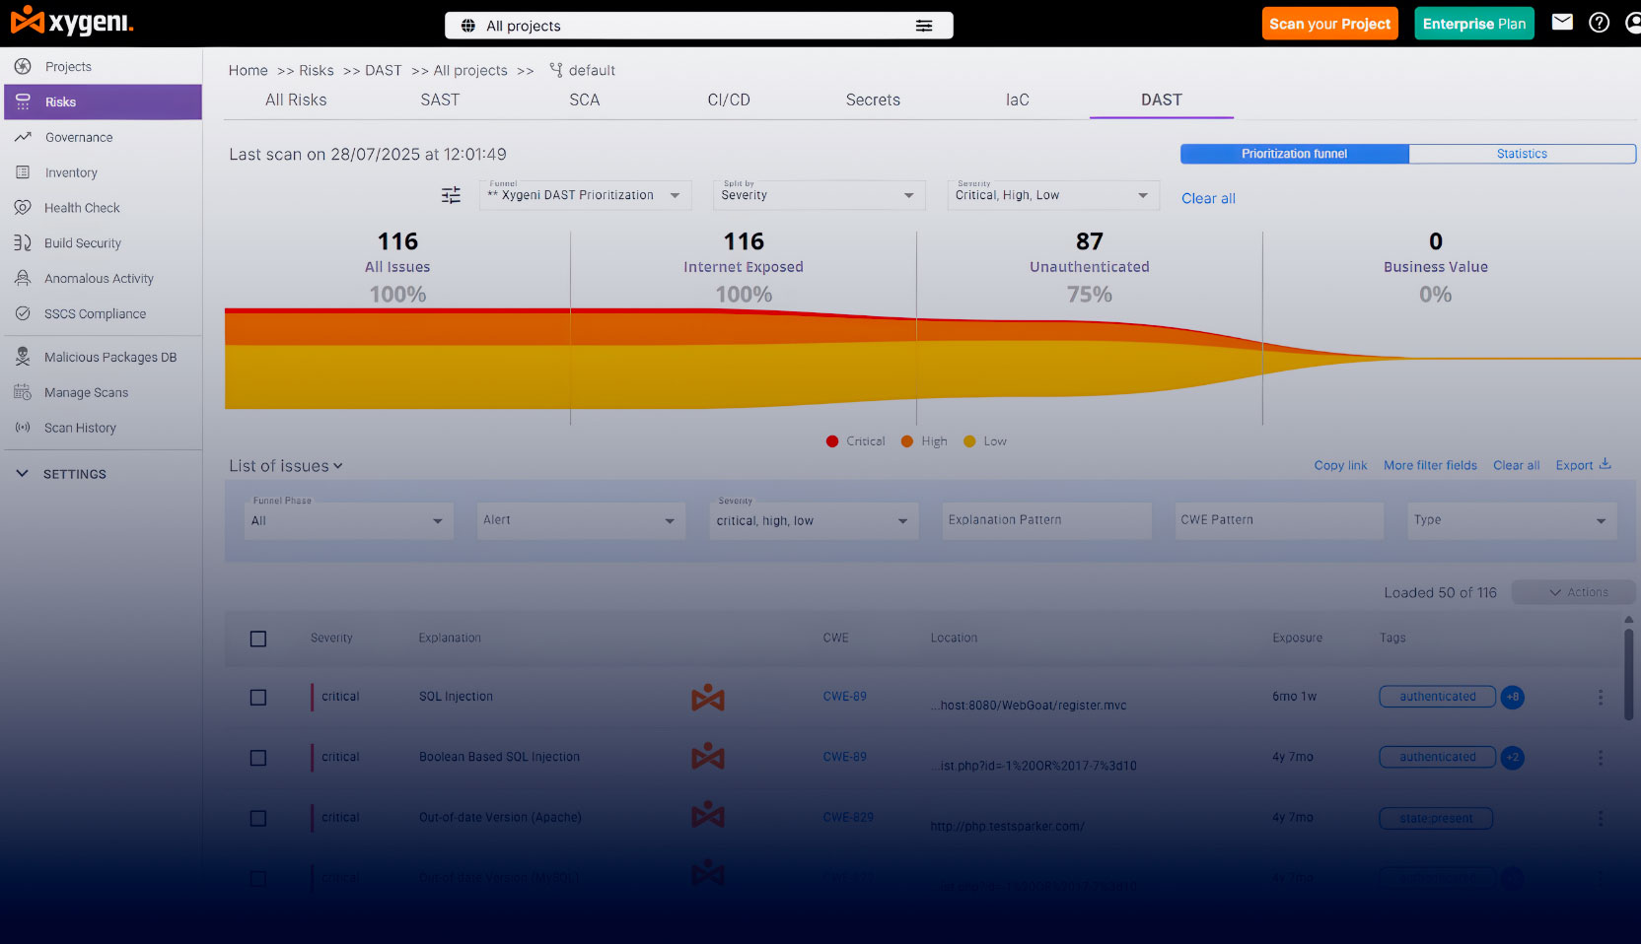Click the Build Security sidebar icon
1641x944 pixels.
23,242
